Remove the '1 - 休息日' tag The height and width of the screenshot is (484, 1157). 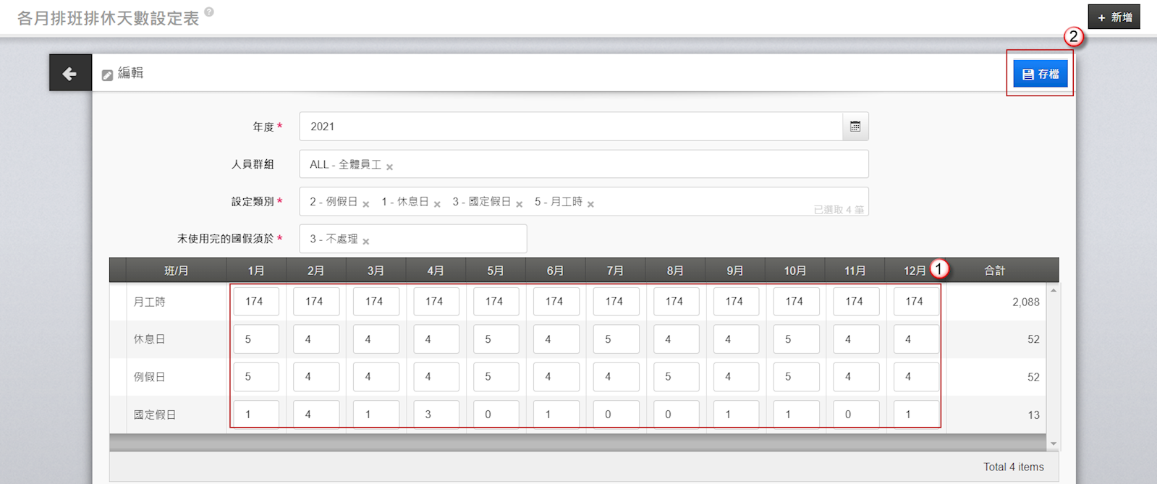(x=437, y=205)
